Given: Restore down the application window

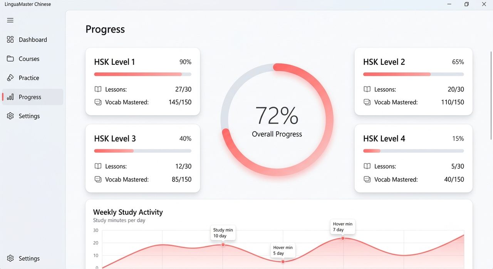Looking at the screenshot, I should pos(466,4).
